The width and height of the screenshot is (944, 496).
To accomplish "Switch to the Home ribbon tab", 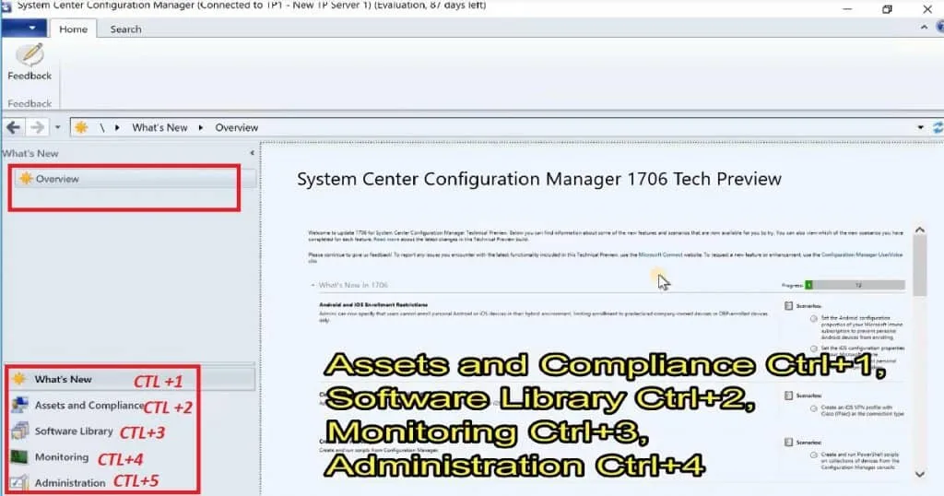I will (x=73, y=29).
